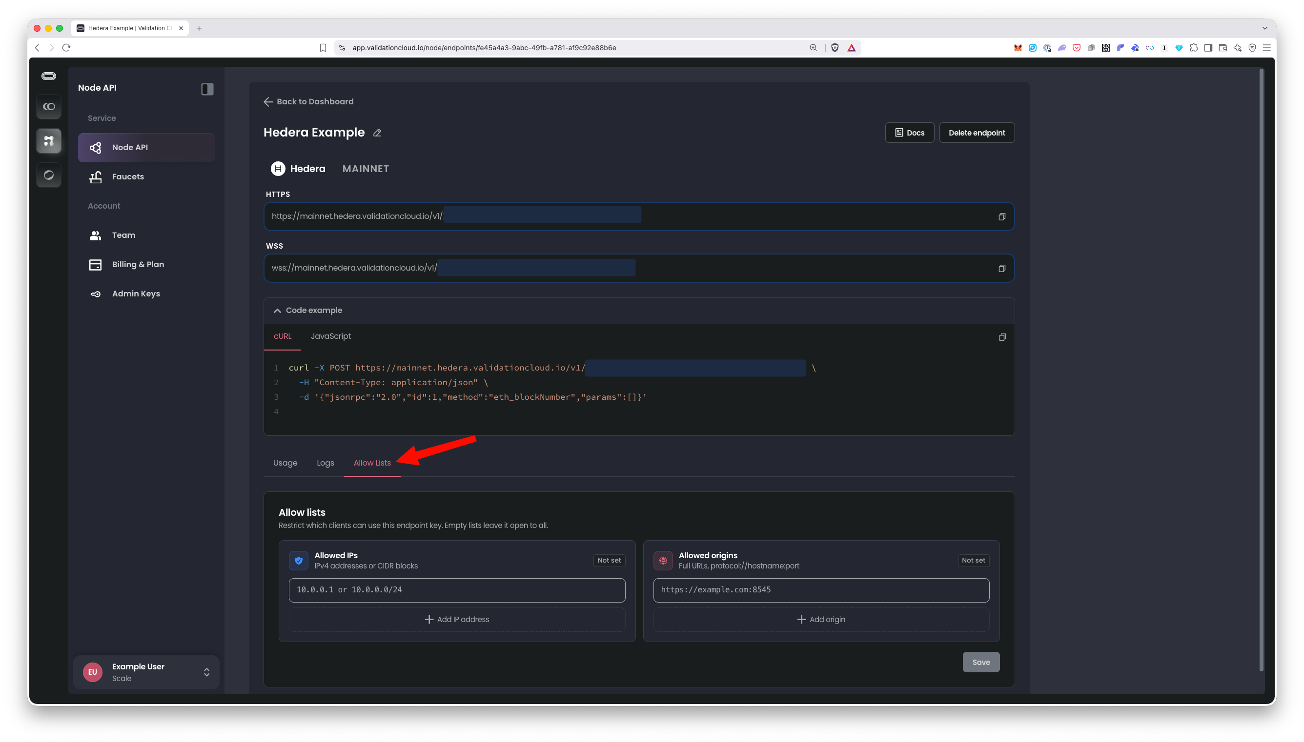Click pencil icon to rename Hedera Example

point(377,133)
